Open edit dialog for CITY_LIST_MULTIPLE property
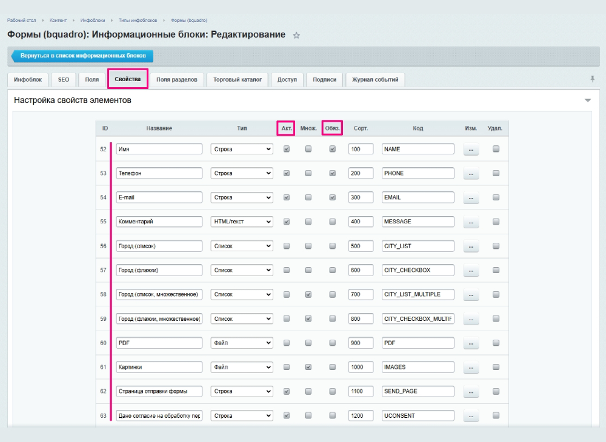The width and height of the screenshot is (606, 442). (471, 294)
